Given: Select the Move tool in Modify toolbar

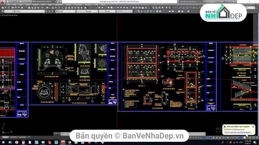Looking at the screenshot, I should click(x=151, y=11).
